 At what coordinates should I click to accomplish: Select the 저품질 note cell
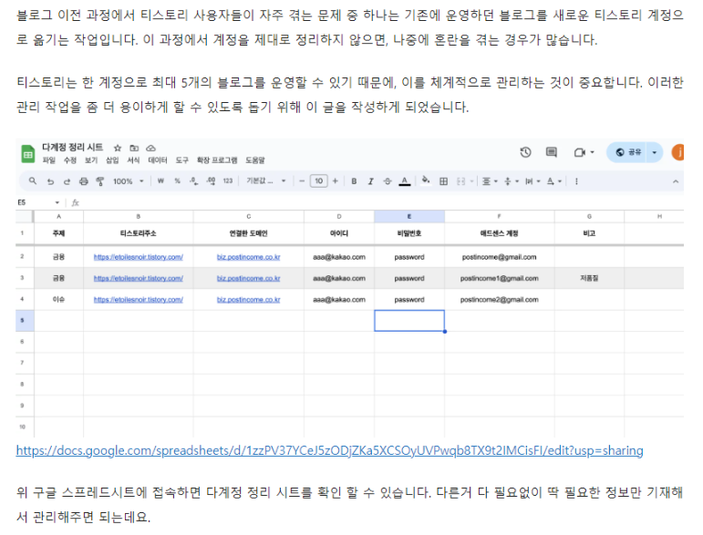[x=589, y=278]
